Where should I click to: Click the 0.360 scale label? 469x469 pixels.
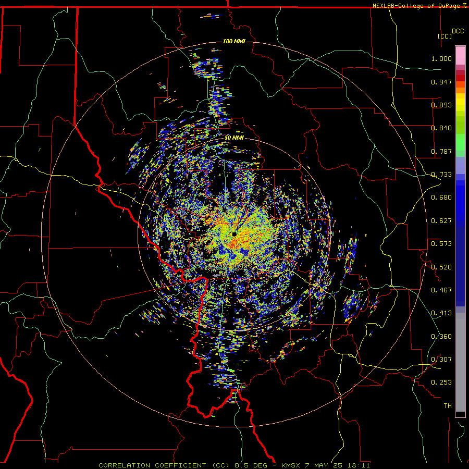tap(441, 337)
